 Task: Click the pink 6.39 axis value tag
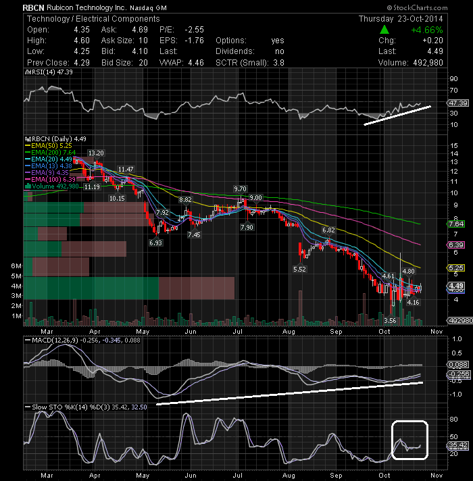point(456,245)
